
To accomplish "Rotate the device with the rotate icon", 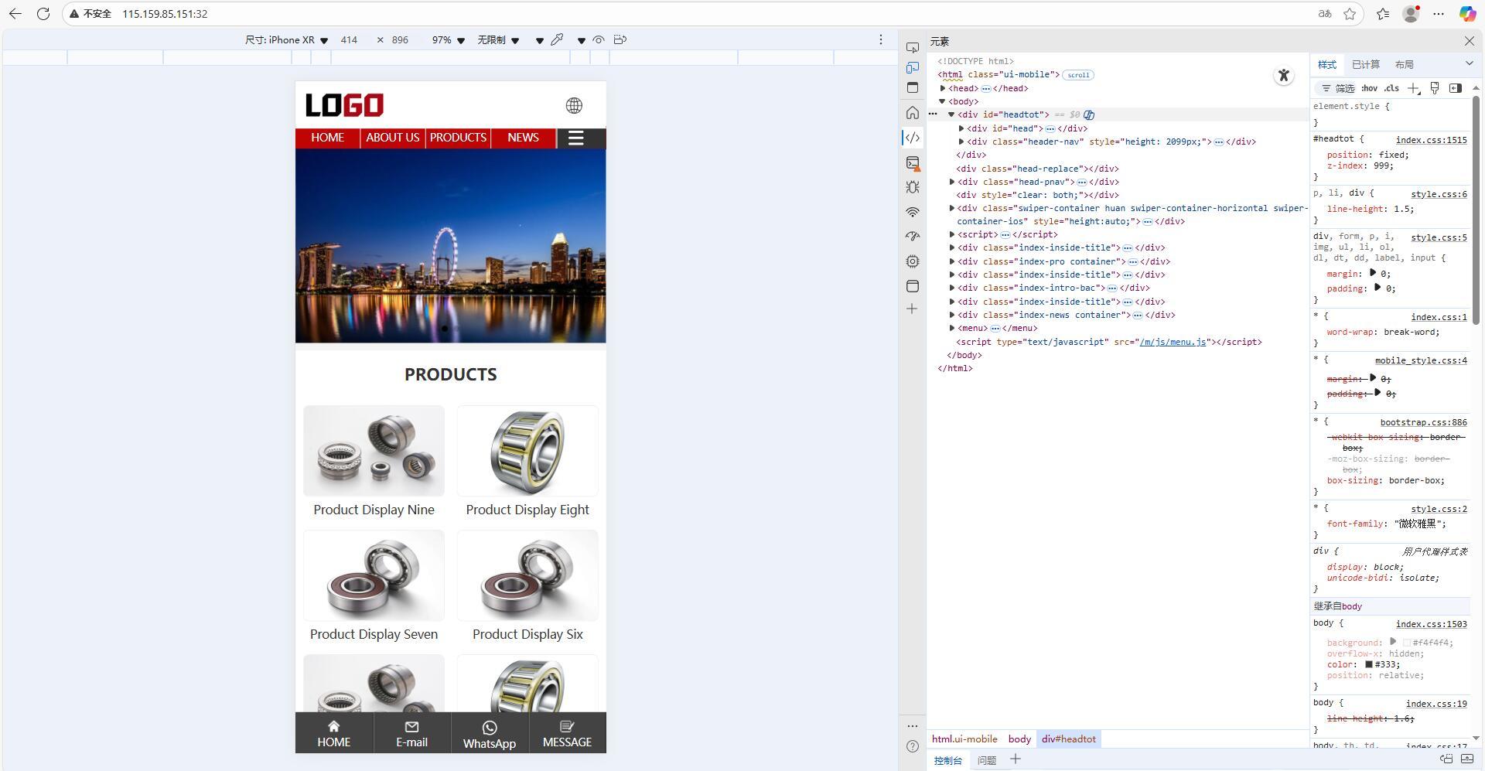I will (x=620, y=39).
